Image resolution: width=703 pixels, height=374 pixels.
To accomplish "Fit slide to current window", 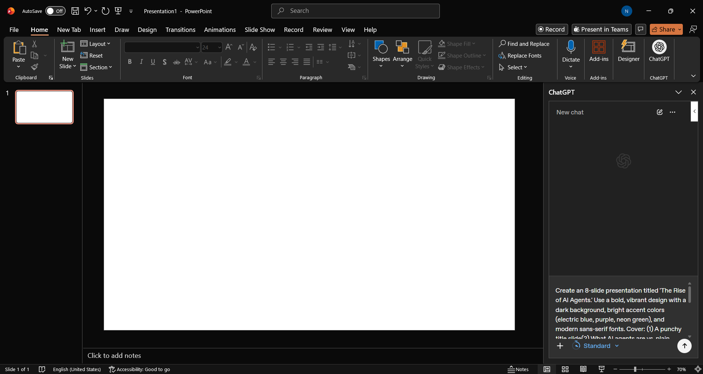I will (698, 369).
